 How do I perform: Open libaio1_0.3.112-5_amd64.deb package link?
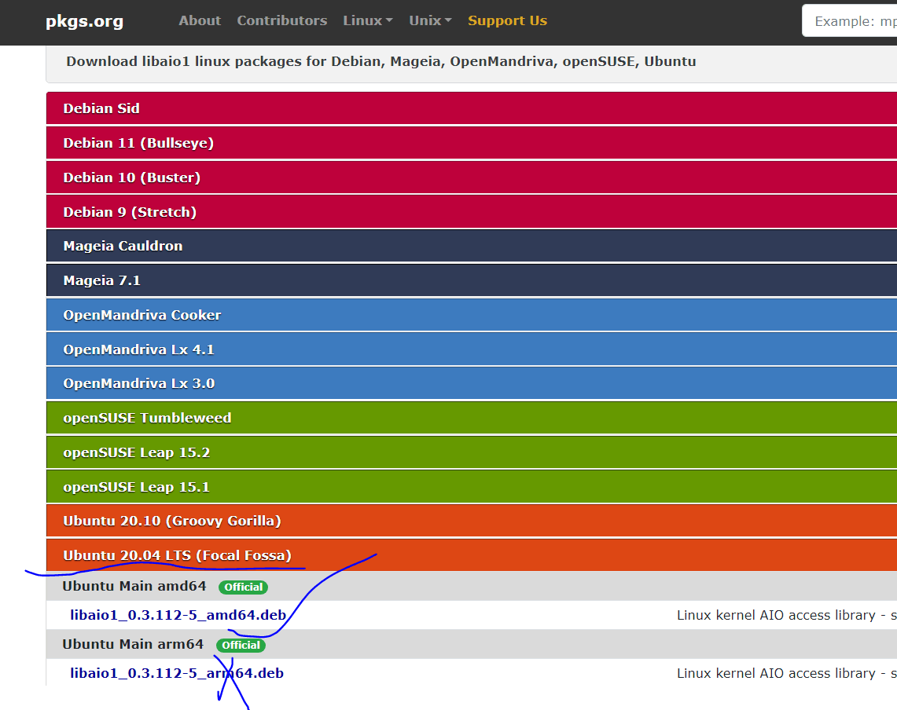pyautogui.click(x=178, y=615)
